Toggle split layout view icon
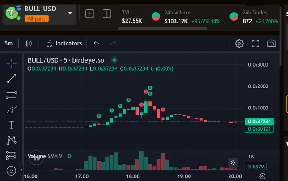288x181 pixels. coord(107,14)
